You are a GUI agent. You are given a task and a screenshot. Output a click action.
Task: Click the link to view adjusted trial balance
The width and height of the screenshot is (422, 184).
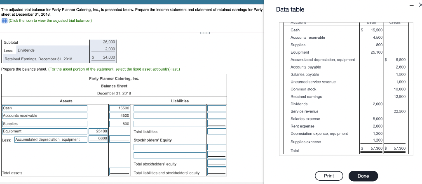(50, 21)
